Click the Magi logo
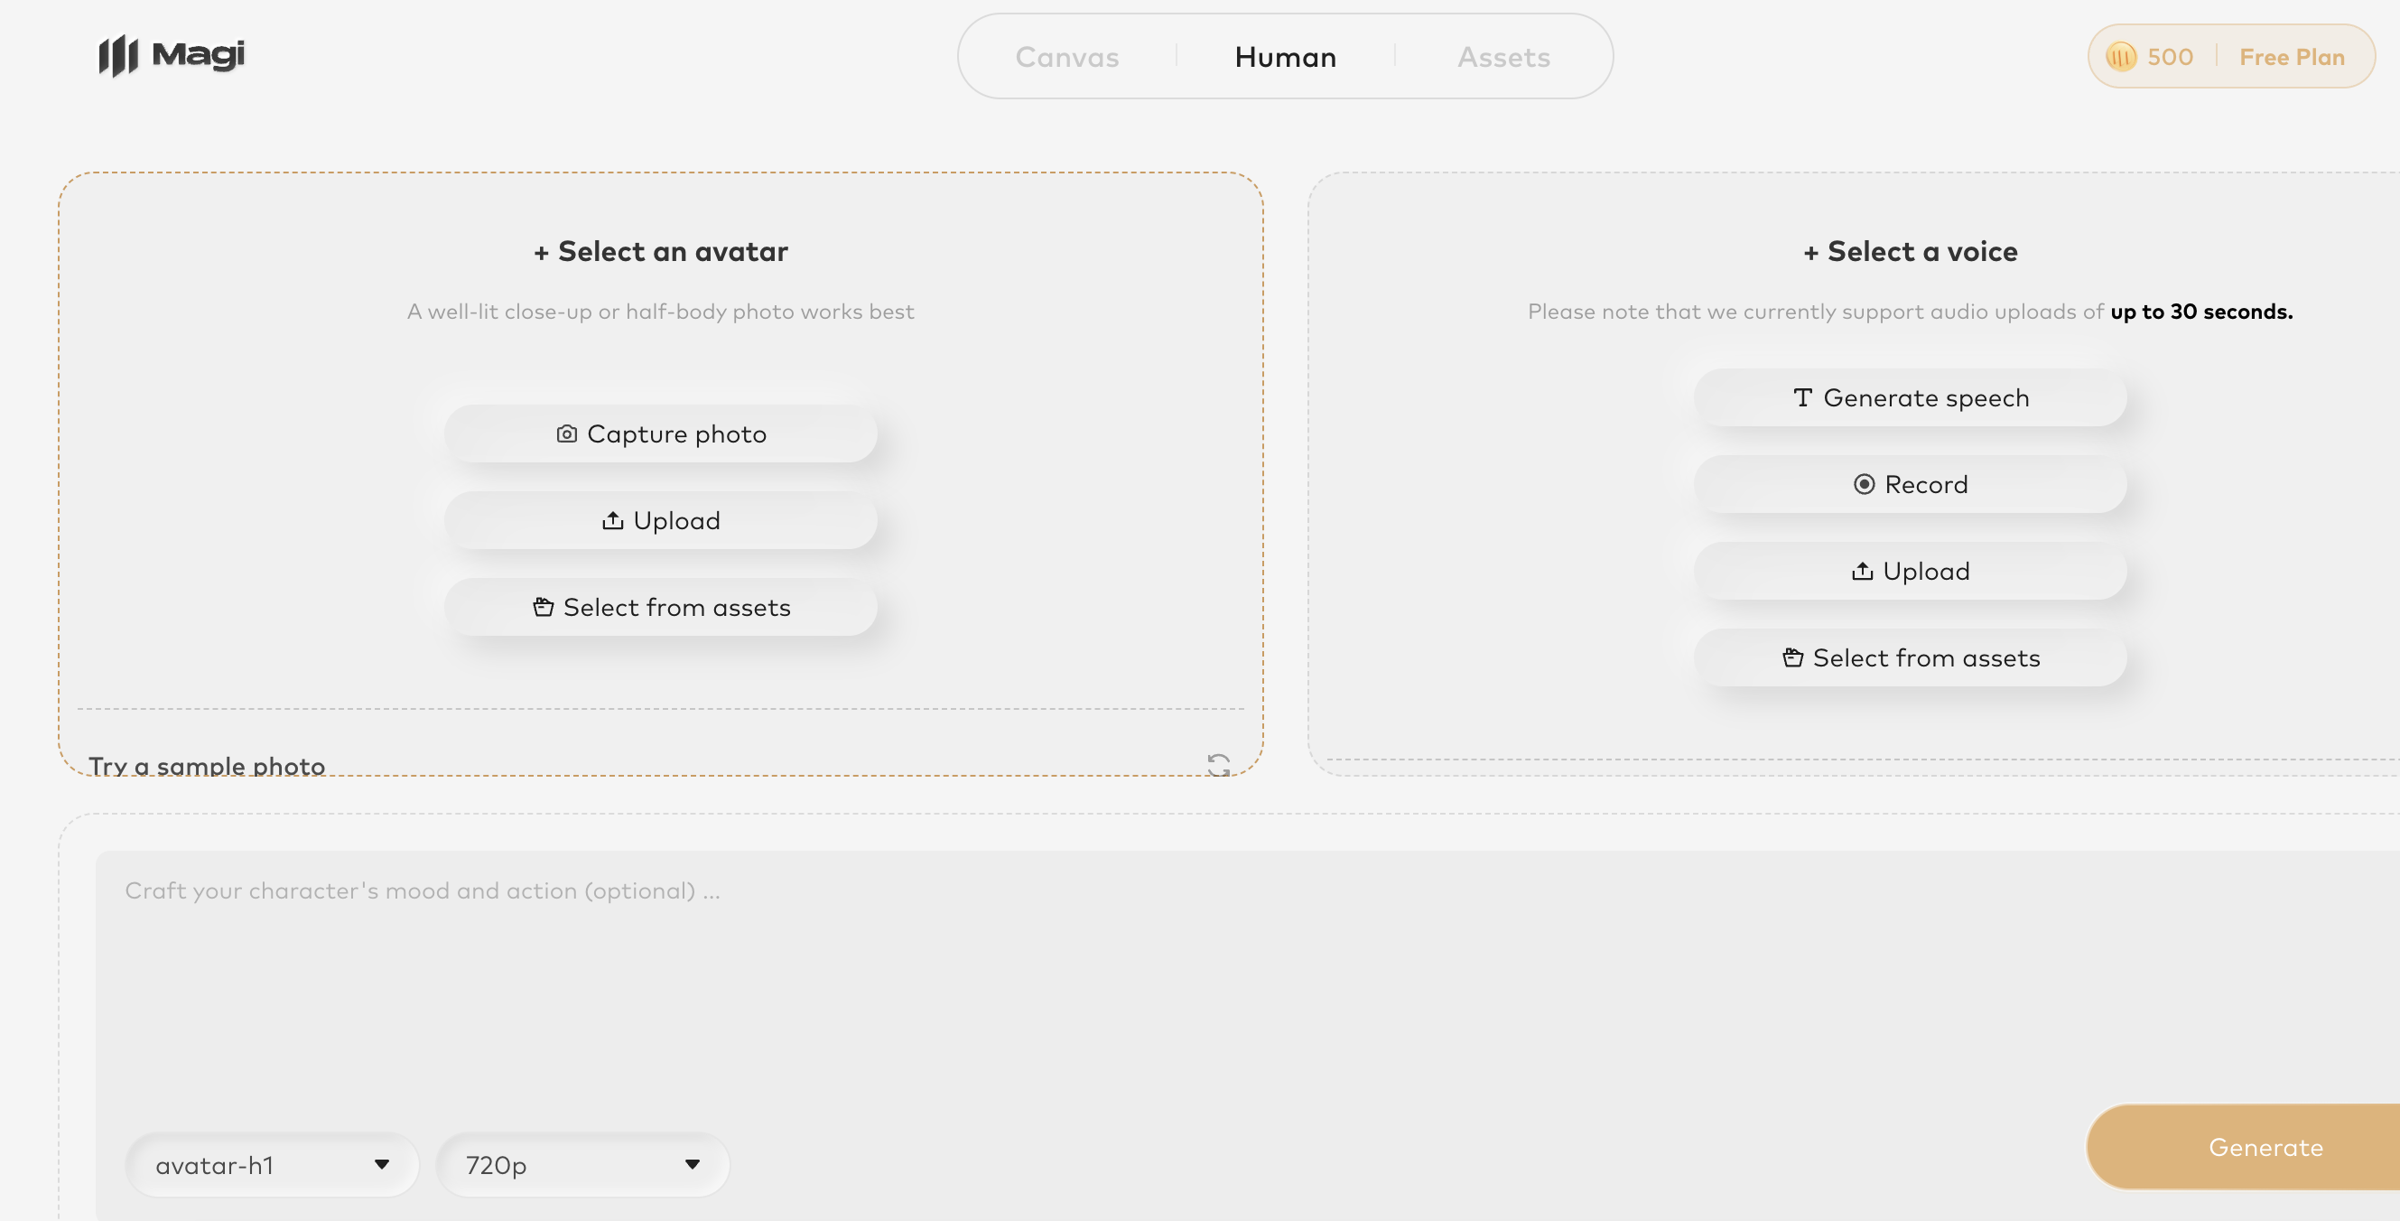Screen dimensions: 2400x1221 pyautogui.click(x=172, y=55)
